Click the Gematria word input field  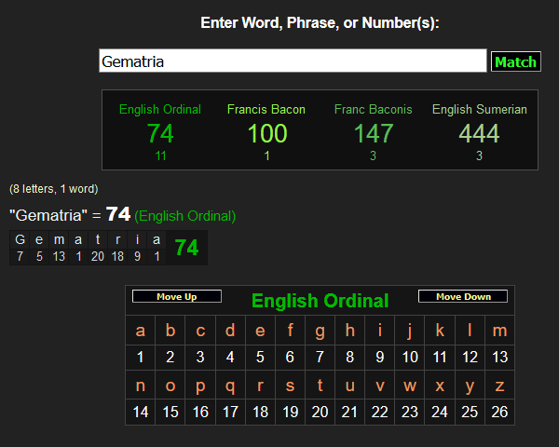coord(293,61)
